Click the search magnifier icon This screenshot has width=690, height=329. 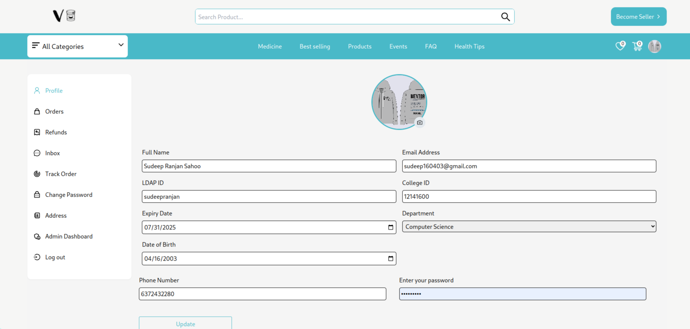click(x=505, y=17)
